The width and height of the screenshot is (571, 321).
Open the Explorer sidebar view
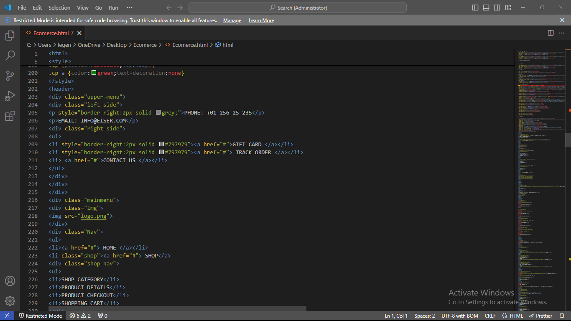pos(10,36)
